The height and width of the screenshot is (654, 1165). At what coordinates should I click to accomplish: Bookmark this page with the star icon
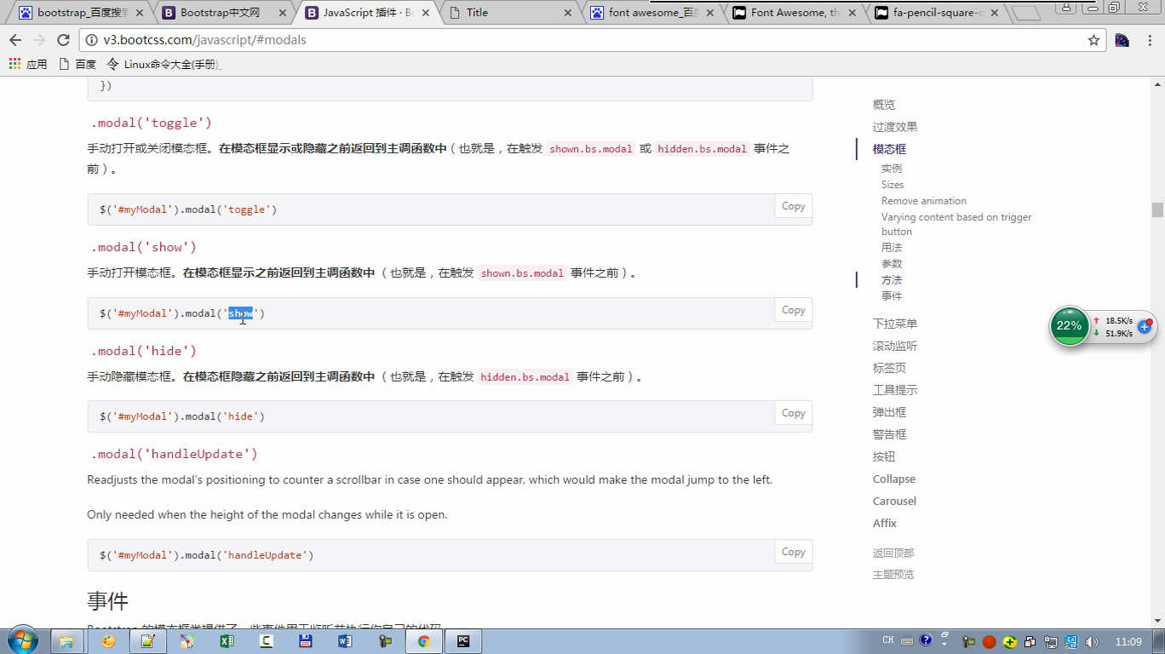tap(1093, 40)
